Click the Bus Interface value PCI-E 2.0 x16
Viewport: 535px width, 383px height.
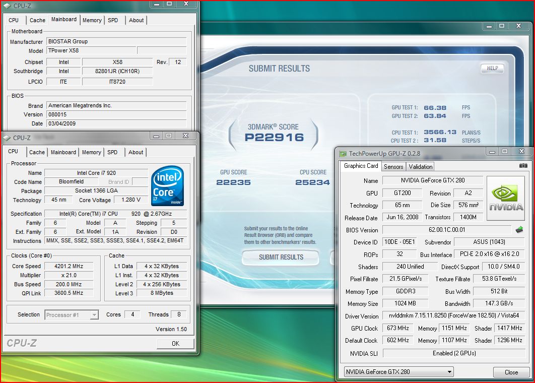pyautogui.click(x=489, y=254)
